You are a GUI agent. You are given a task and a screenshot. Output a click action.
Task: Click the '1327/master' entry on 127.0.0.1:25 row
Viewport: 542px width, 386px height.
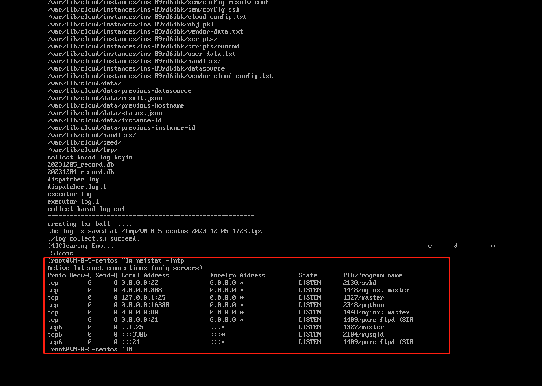tap(363, 298)
